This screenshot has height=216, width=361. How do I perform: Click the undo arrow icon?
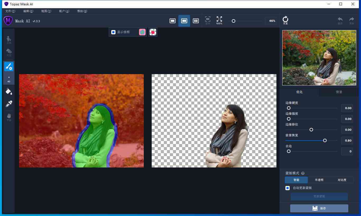tap(340, 21)
